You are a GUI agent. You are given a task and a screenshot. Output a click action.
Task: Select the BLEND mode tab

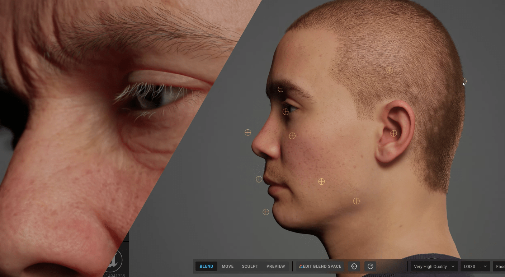click(206, 266)
